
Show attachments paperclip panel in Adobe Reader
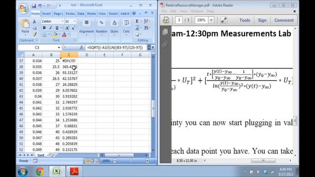(x=165, y=44)
